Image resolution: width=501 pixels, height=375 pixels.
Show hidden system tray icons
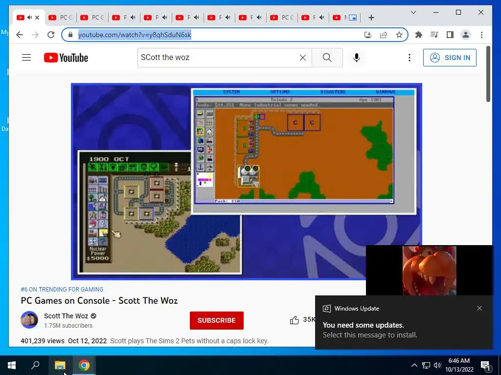tap(414, 365)
